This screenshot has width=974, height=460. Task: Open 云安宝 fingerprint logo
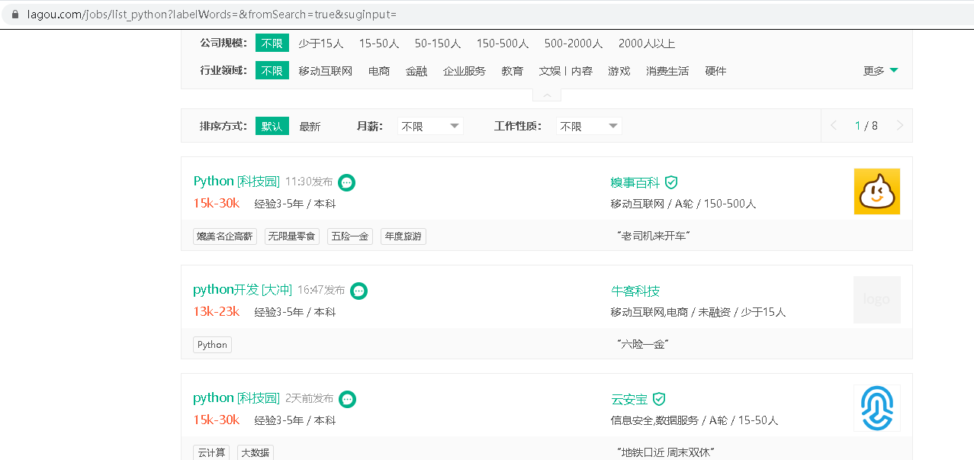[877, 408]
